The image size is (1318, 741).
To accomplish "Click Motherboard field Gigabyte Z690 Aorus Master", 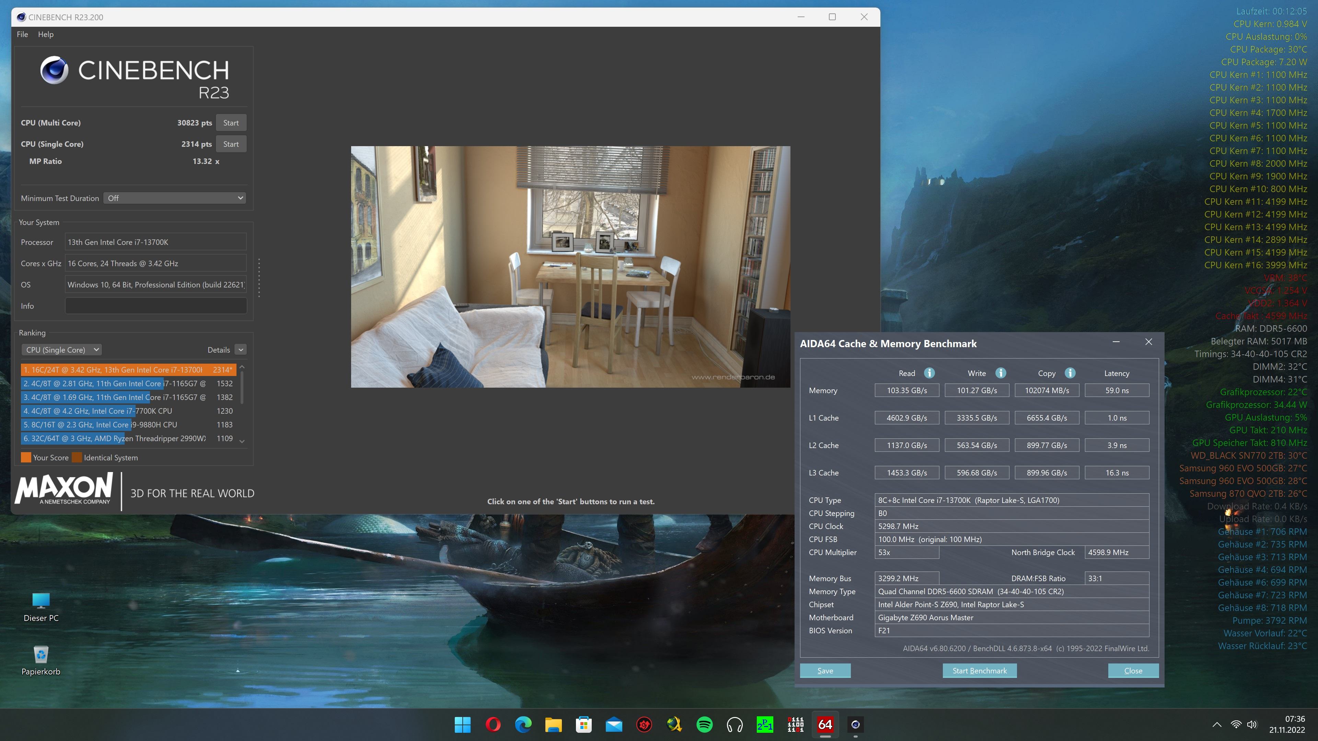I will [x=1012, y=618].
